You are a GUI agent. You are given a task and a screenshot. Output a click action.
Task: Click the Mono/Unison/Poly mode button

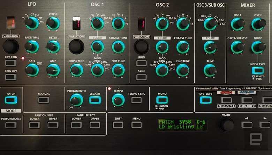coord(162,100)
